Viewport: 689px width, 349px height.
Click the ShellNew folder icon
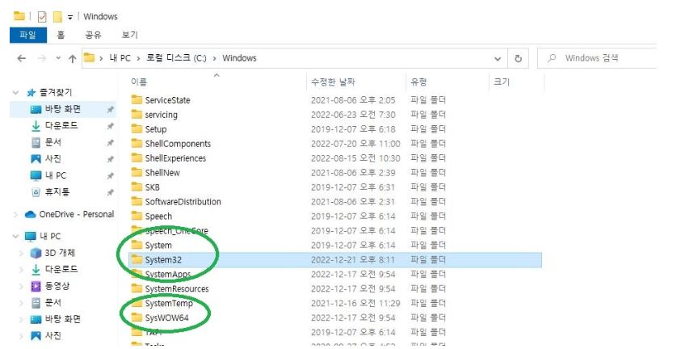[137, 172]
